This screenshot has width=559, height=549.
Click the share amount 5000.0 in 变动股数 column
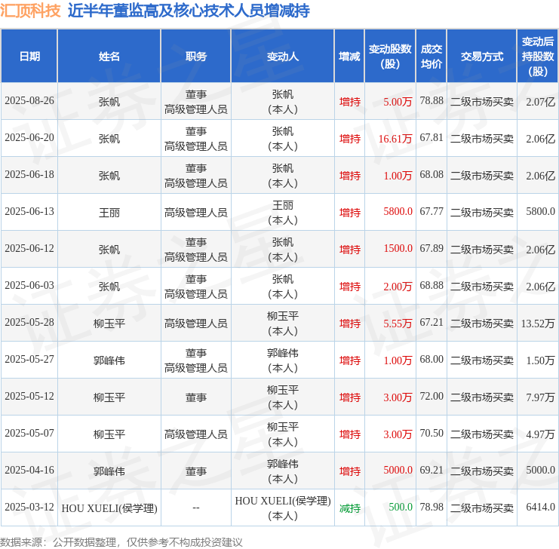pos(398,471)
